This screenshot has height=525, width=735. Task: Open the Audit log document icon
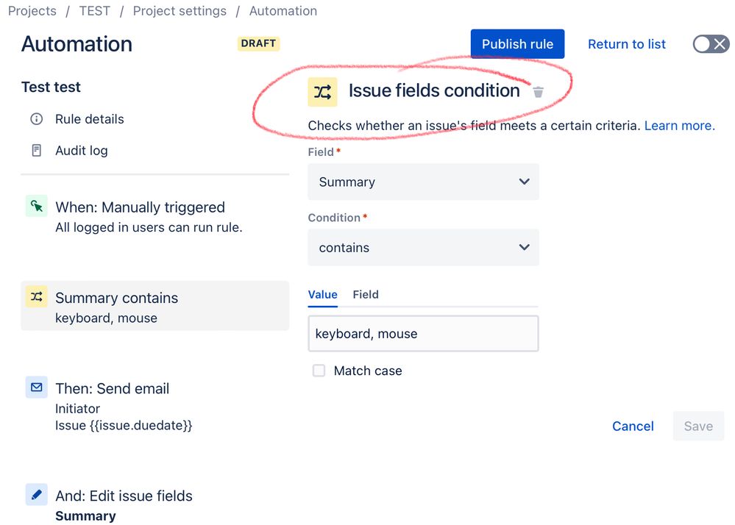(x=37, y=150)
